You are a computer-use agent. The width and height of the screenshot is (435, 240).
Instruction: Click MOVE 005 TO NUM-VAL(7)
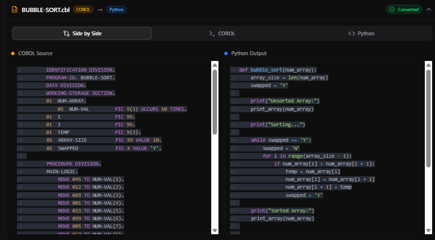coord(91,226)
